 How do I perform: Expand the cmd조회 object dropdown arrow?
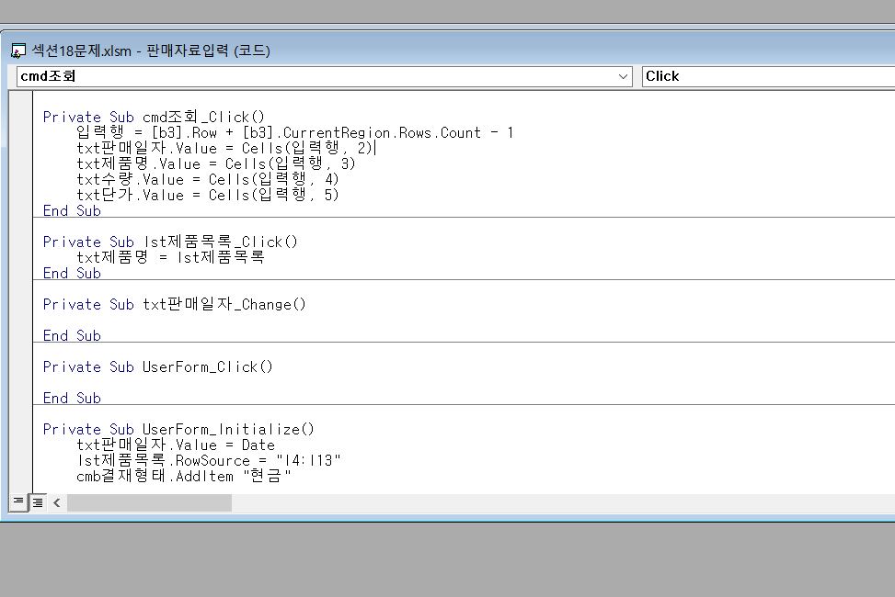pyautogui.click(x=625, y=76)
